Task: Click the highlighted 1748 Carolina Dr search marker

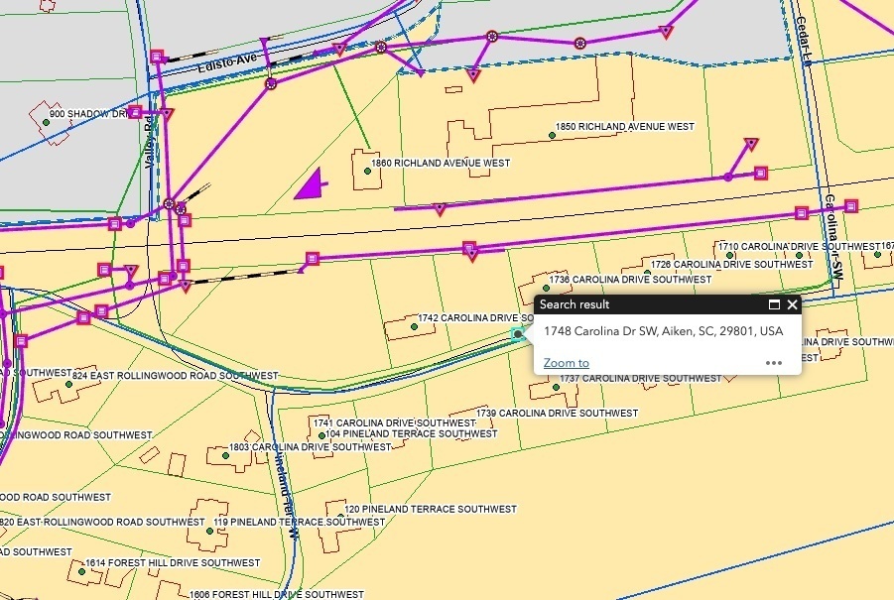Action: (517, 335)
